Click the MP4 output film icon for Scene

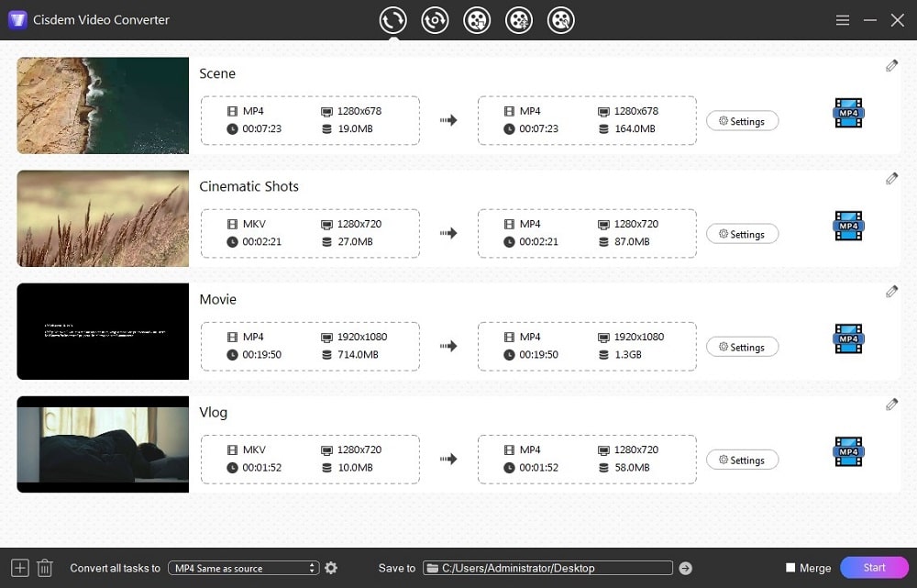pyautogui.click(x=847, y=113)
